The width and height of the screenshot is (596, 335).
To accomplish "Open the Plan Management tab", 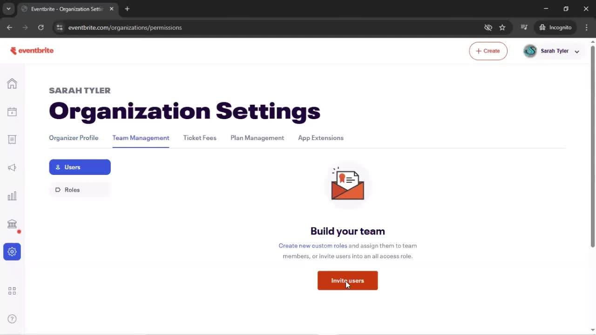I will (257, 138).
